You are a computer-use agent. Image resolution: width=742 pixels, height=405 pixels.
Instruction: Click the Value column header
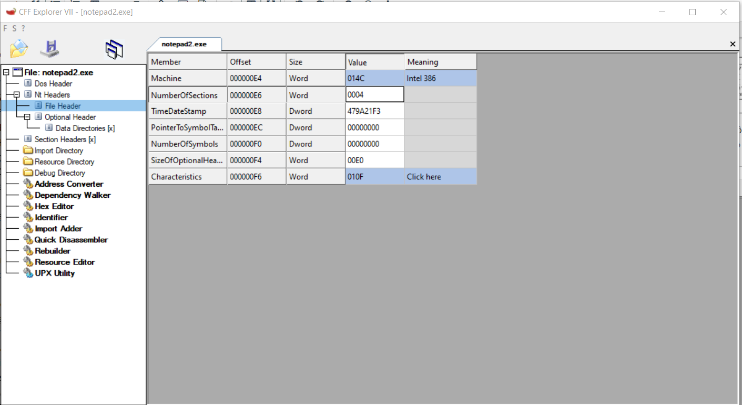[375, 62]
